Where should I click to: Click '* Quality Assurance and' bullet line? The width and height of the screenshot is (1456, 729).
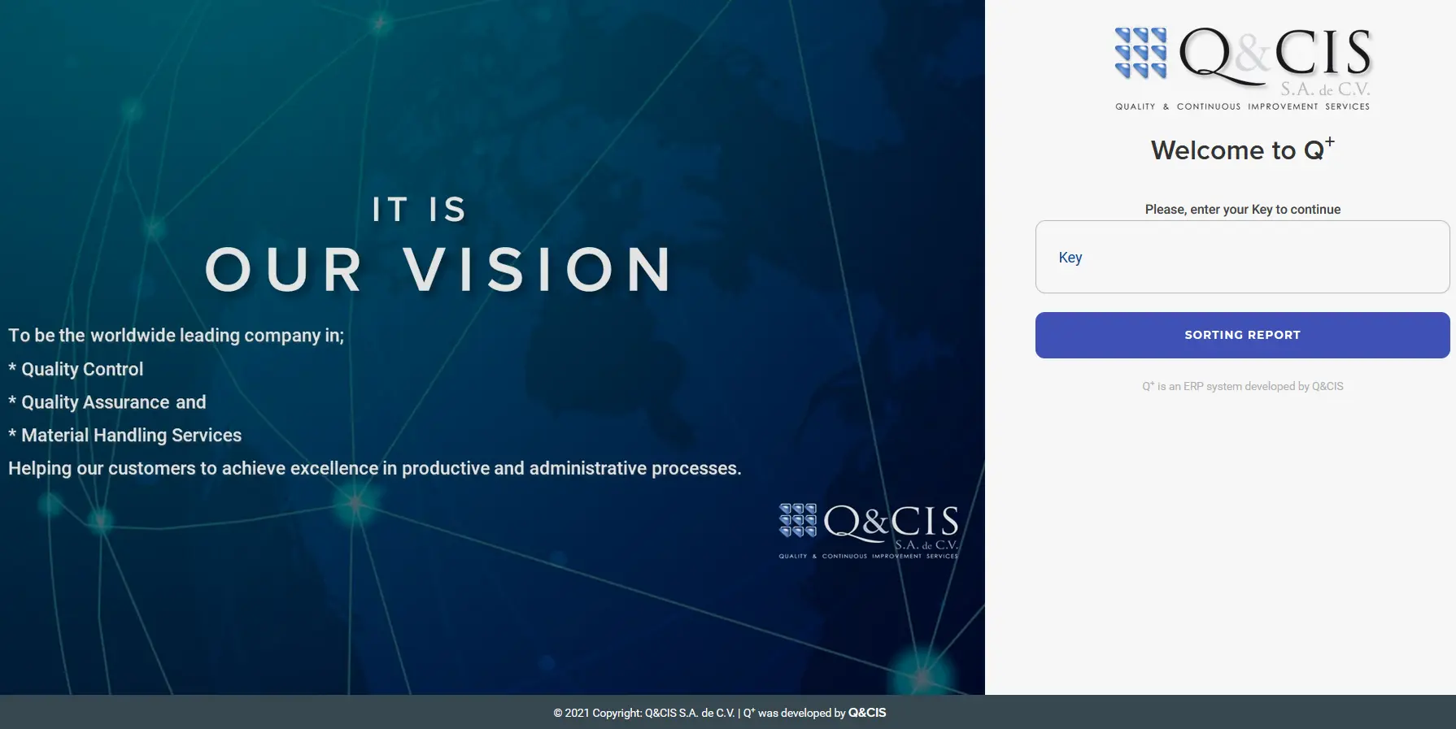107,402
